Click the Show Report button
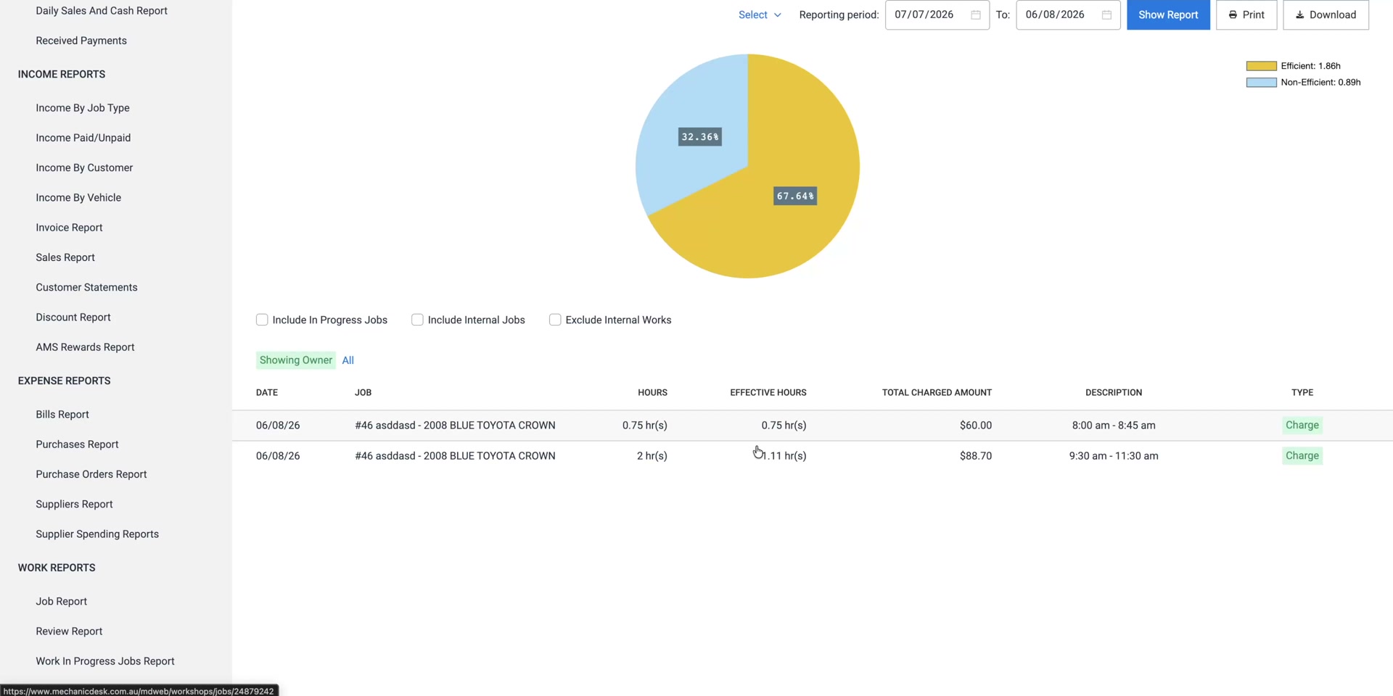1393x696 pixels. tap(1168, 14)
